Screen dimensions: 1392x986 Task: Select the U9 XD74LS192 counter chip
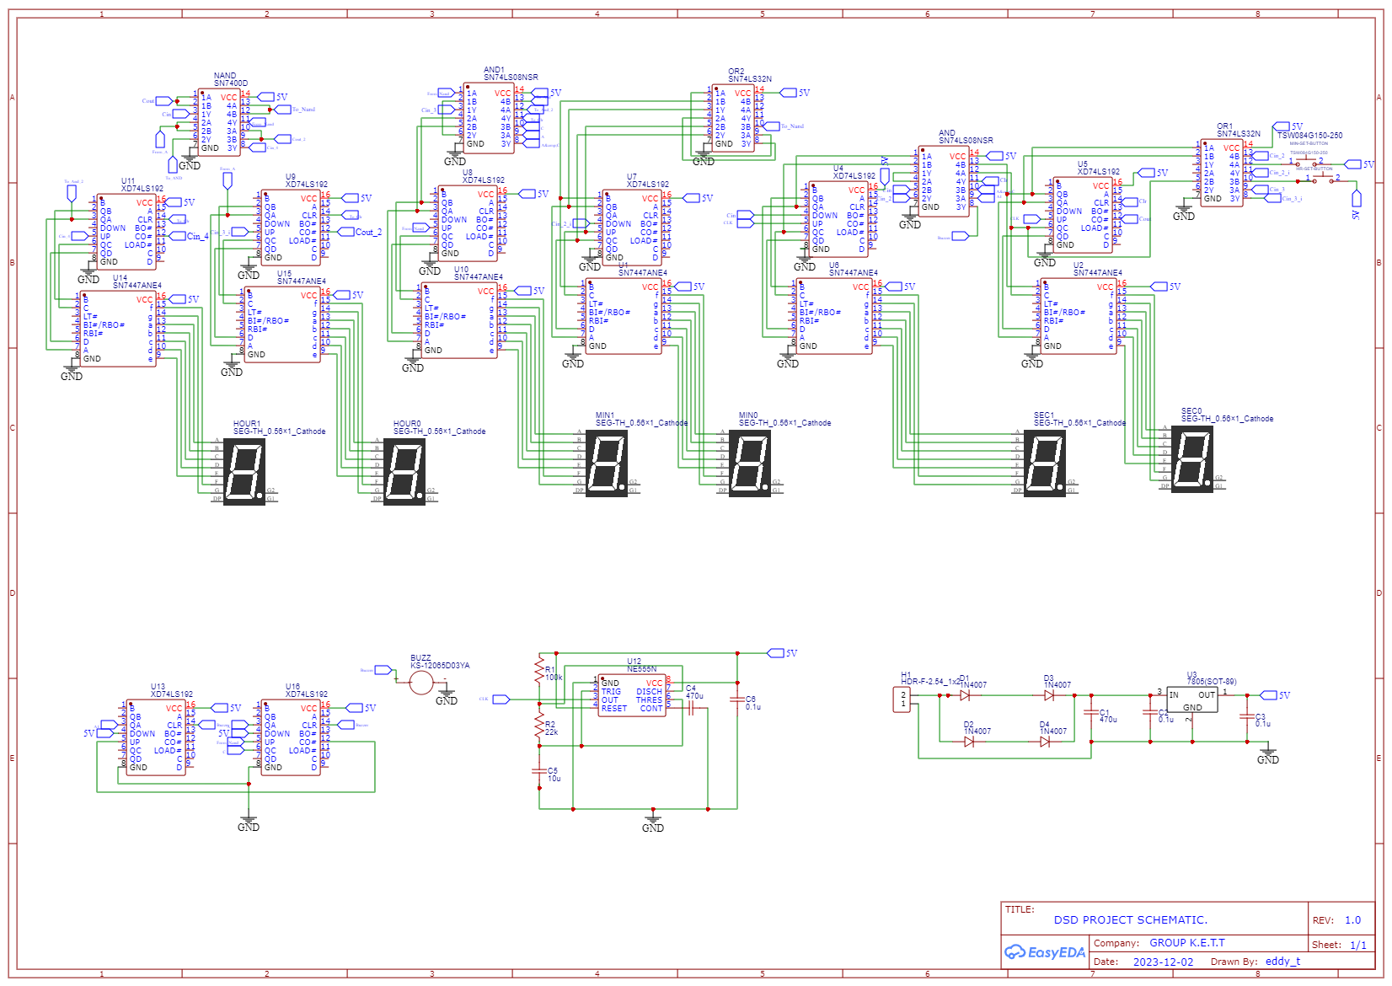click(x=291, y=228)
